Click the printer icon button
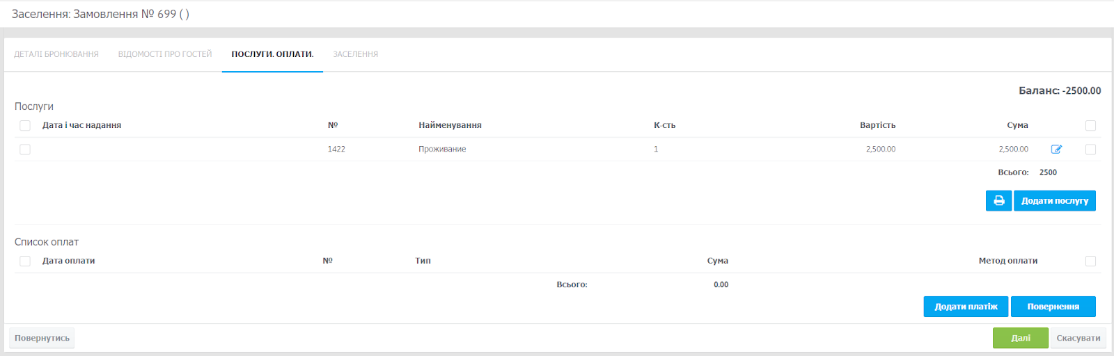This screenshot has height=356, width=1114. click(998, 201)
